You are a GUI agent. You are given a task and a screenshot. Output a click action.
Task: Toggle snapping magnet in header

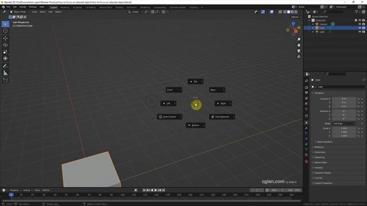coord(153,12)
